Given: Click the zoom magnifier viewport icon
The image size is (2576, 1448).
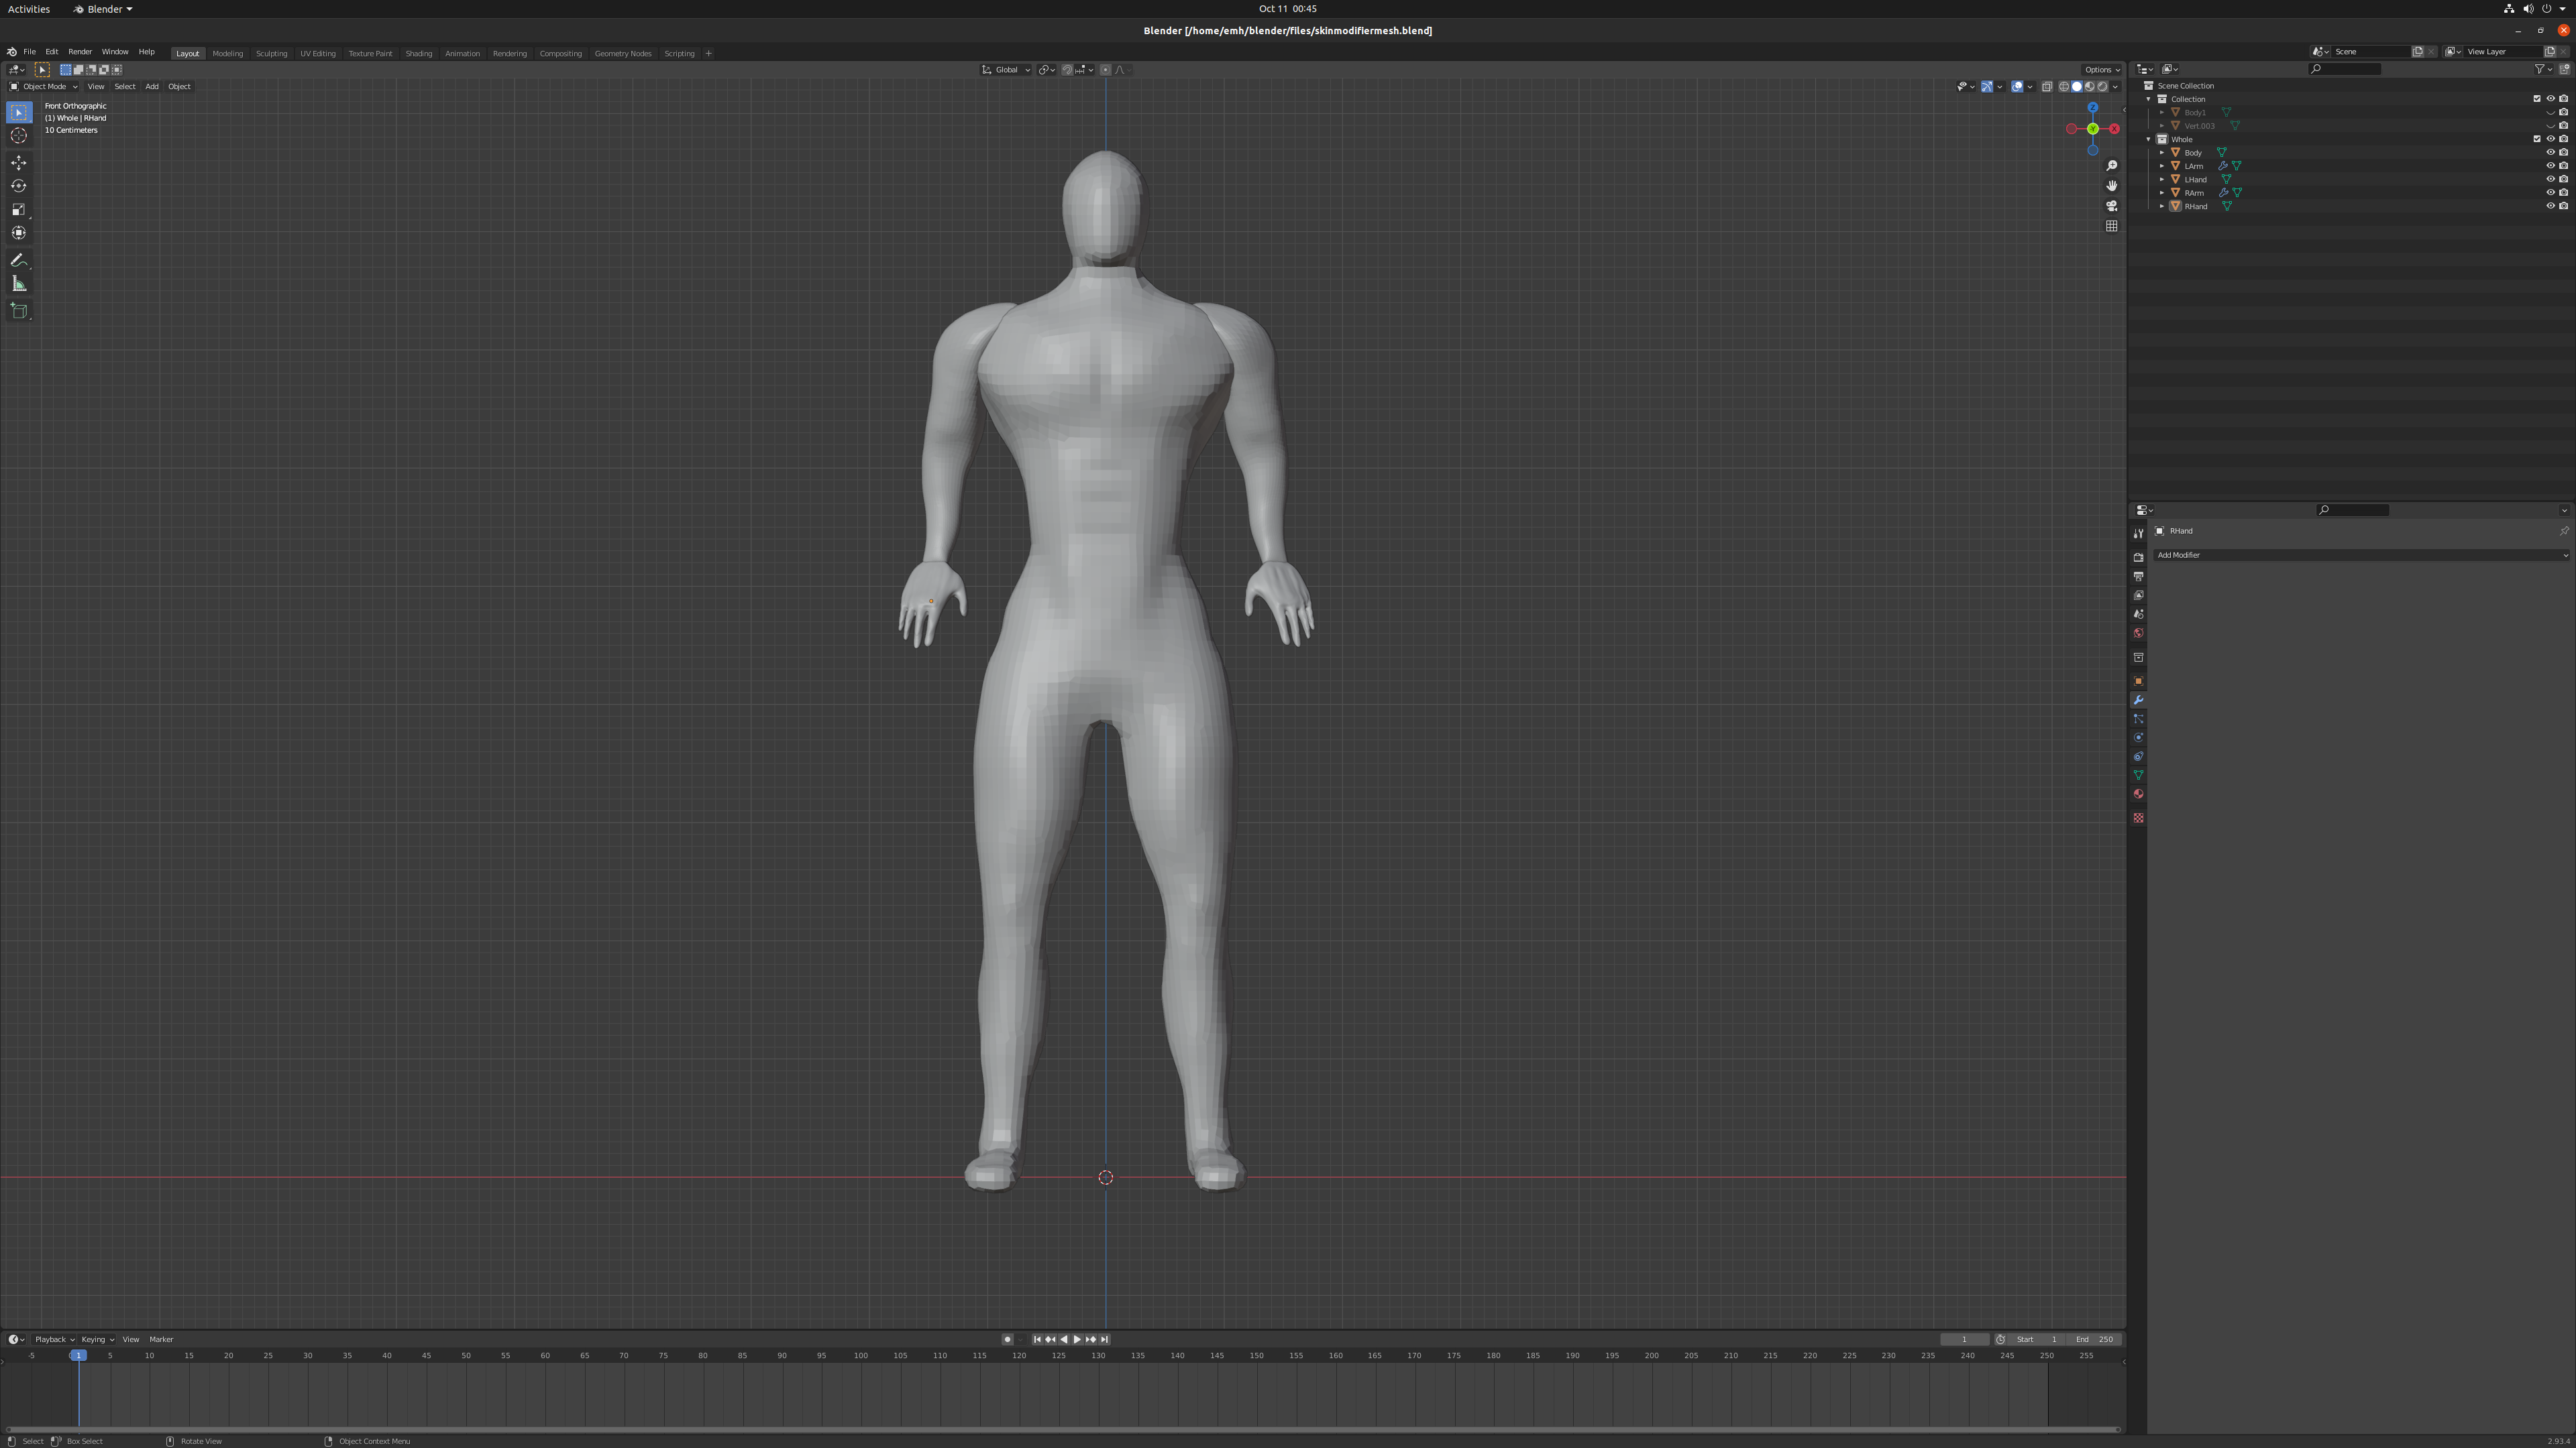Looking at the screenshot, I should [x=2111, y=166].
